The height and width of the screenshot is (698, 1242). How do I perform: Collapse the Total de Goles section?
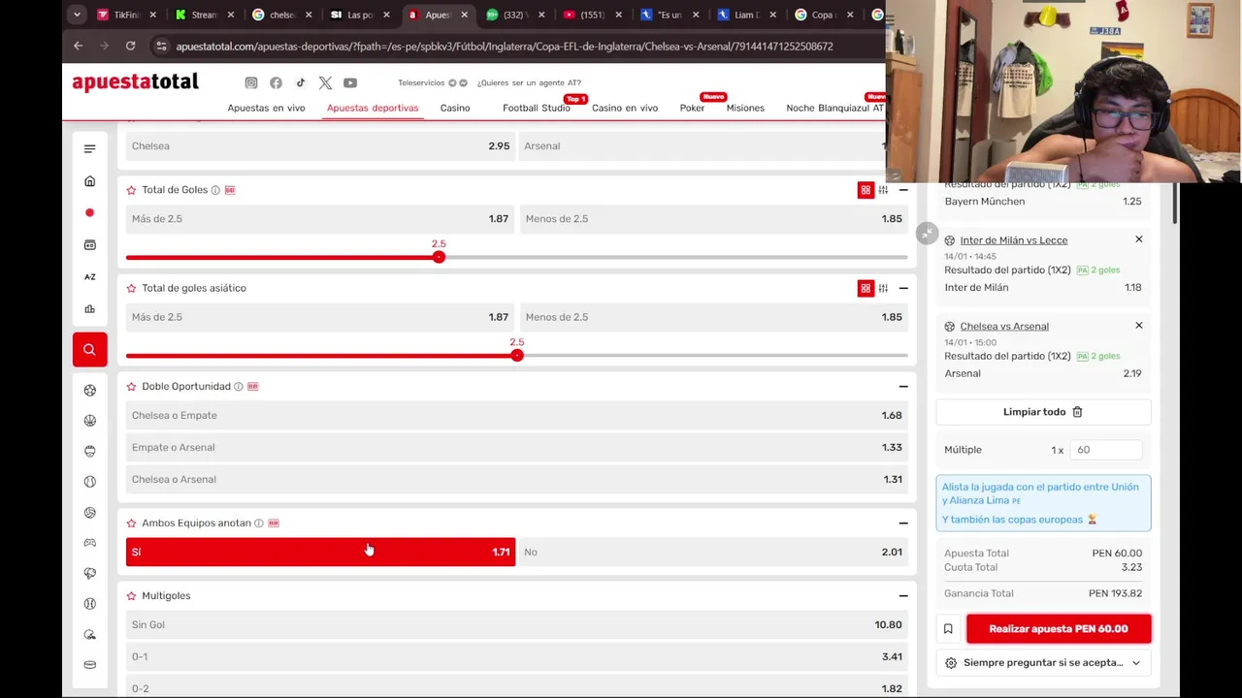pyautogui.click(x=903, y=190)
